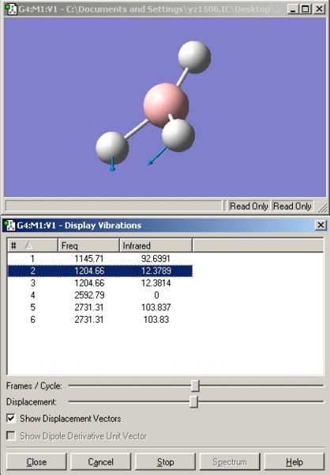Sort by the Freq column header
The image size is (330, 475).
88,245
